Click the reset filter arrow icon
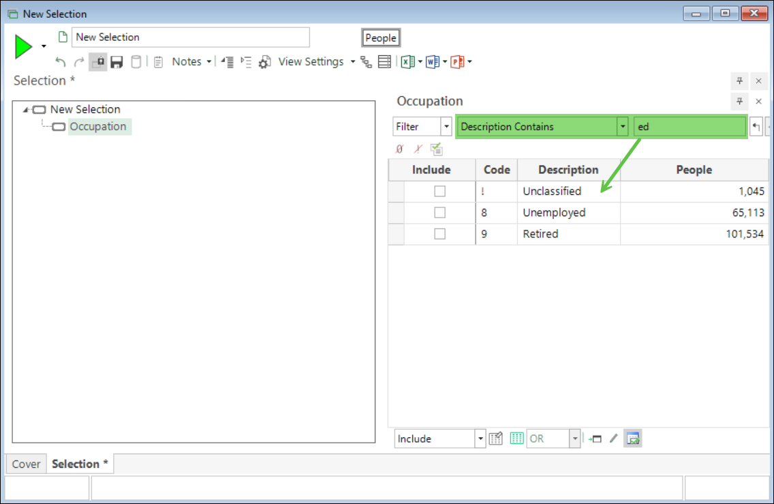This screenshot has height=504, width=774. tap(756, 127)
